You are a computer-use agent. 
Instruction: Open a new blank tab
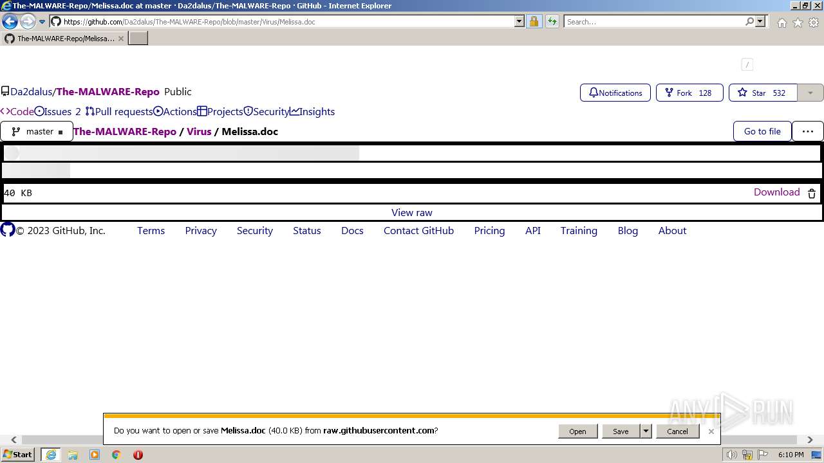point(138,39)
